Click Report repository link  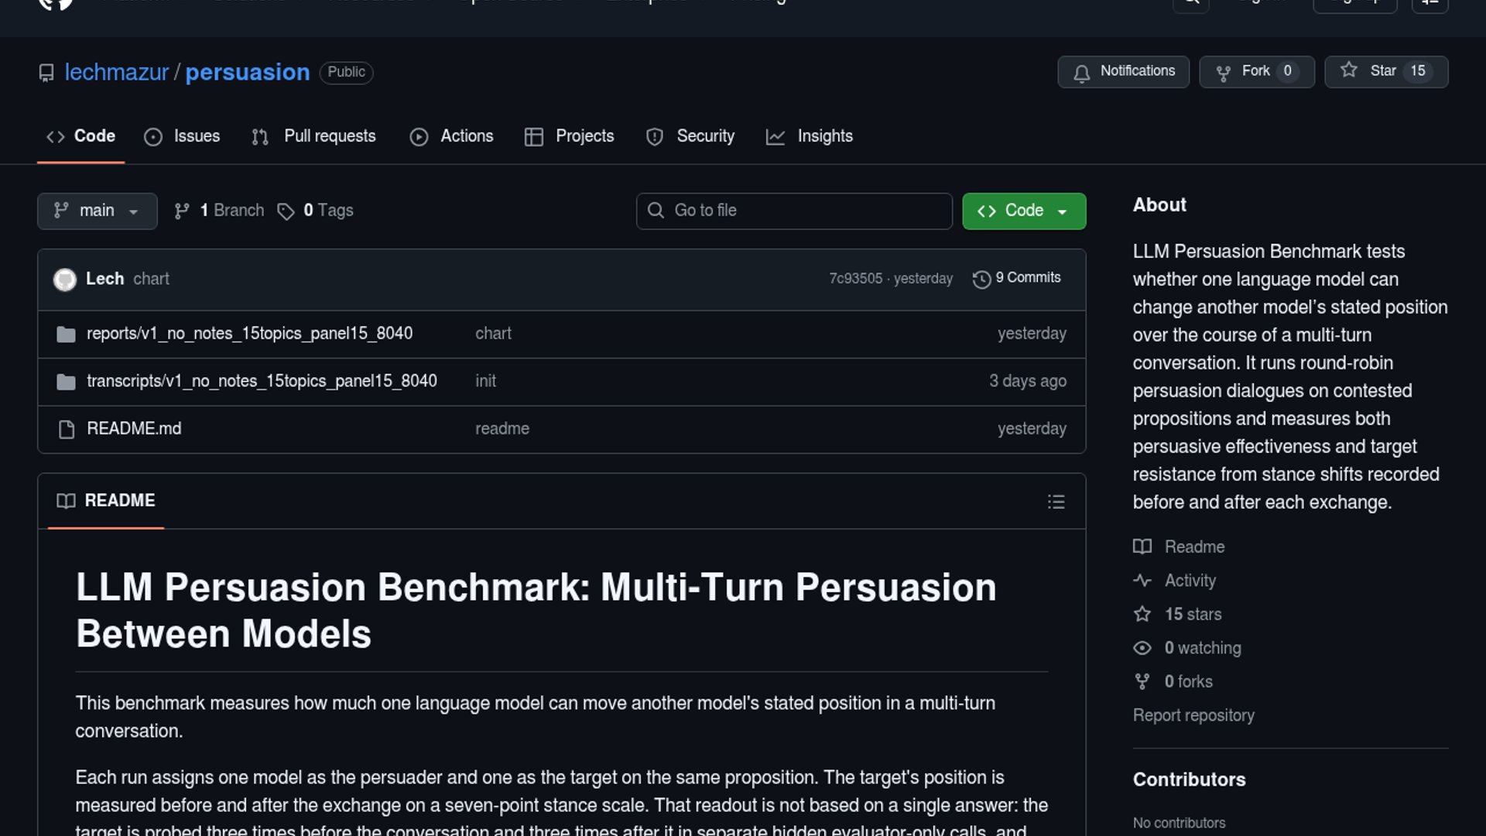point(1193,715)
